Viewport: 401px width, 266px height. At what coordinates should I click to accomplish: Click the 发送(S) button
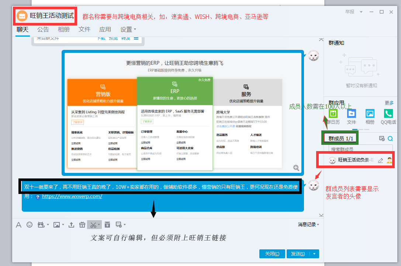coord(298,254)
